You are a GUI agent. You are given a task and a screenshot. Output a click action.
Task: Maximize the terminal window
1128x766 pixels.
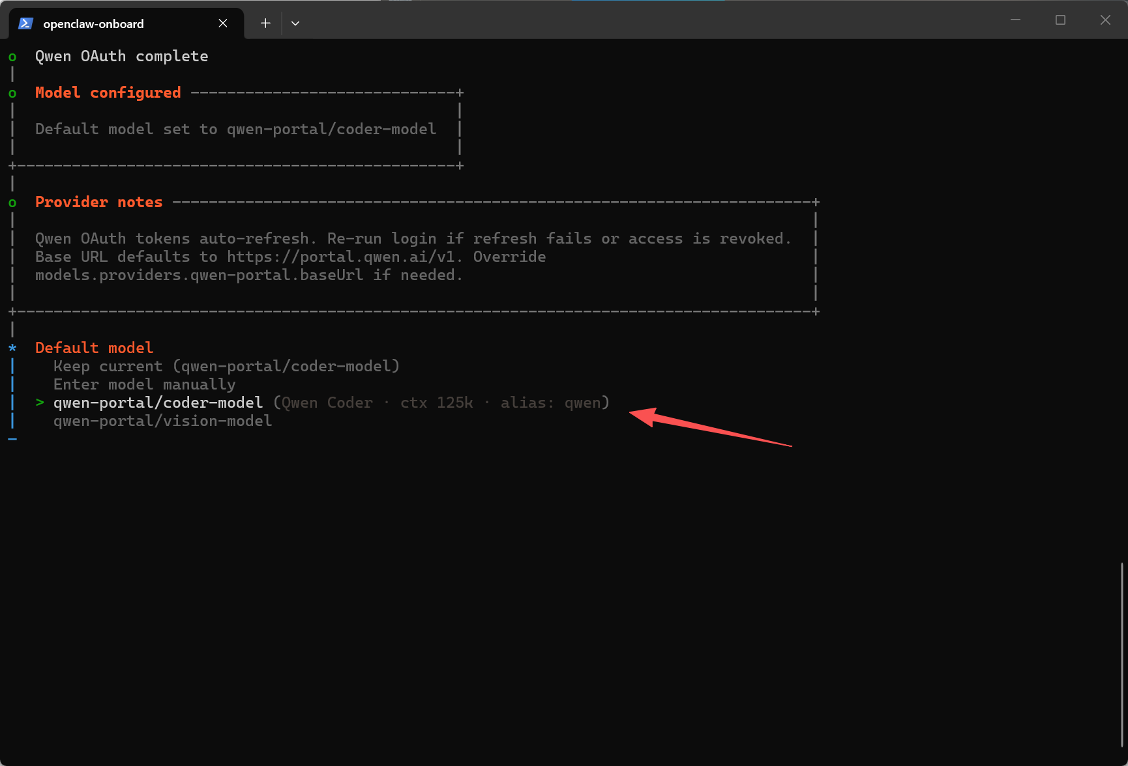tap(1060, 20)
